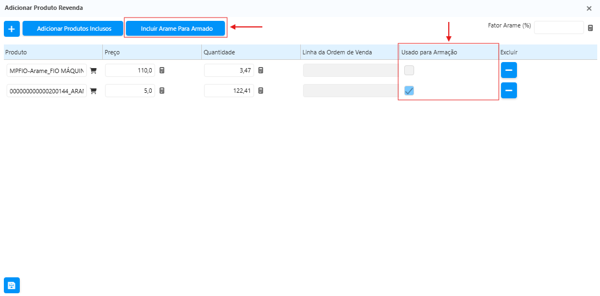
Task: Open cart icon beside product 000000000000200144
Action: pyautogui.click(x=93, y=91)
